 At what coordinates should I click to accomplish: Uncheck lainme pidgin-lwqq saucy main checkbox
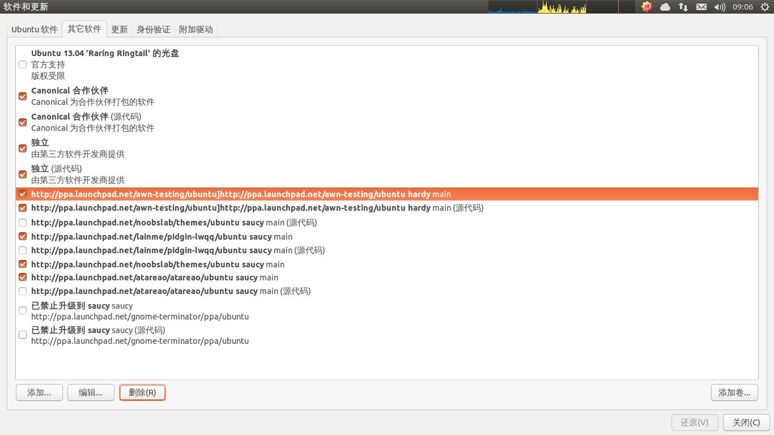pyautogui.click(x=23, y=236)
